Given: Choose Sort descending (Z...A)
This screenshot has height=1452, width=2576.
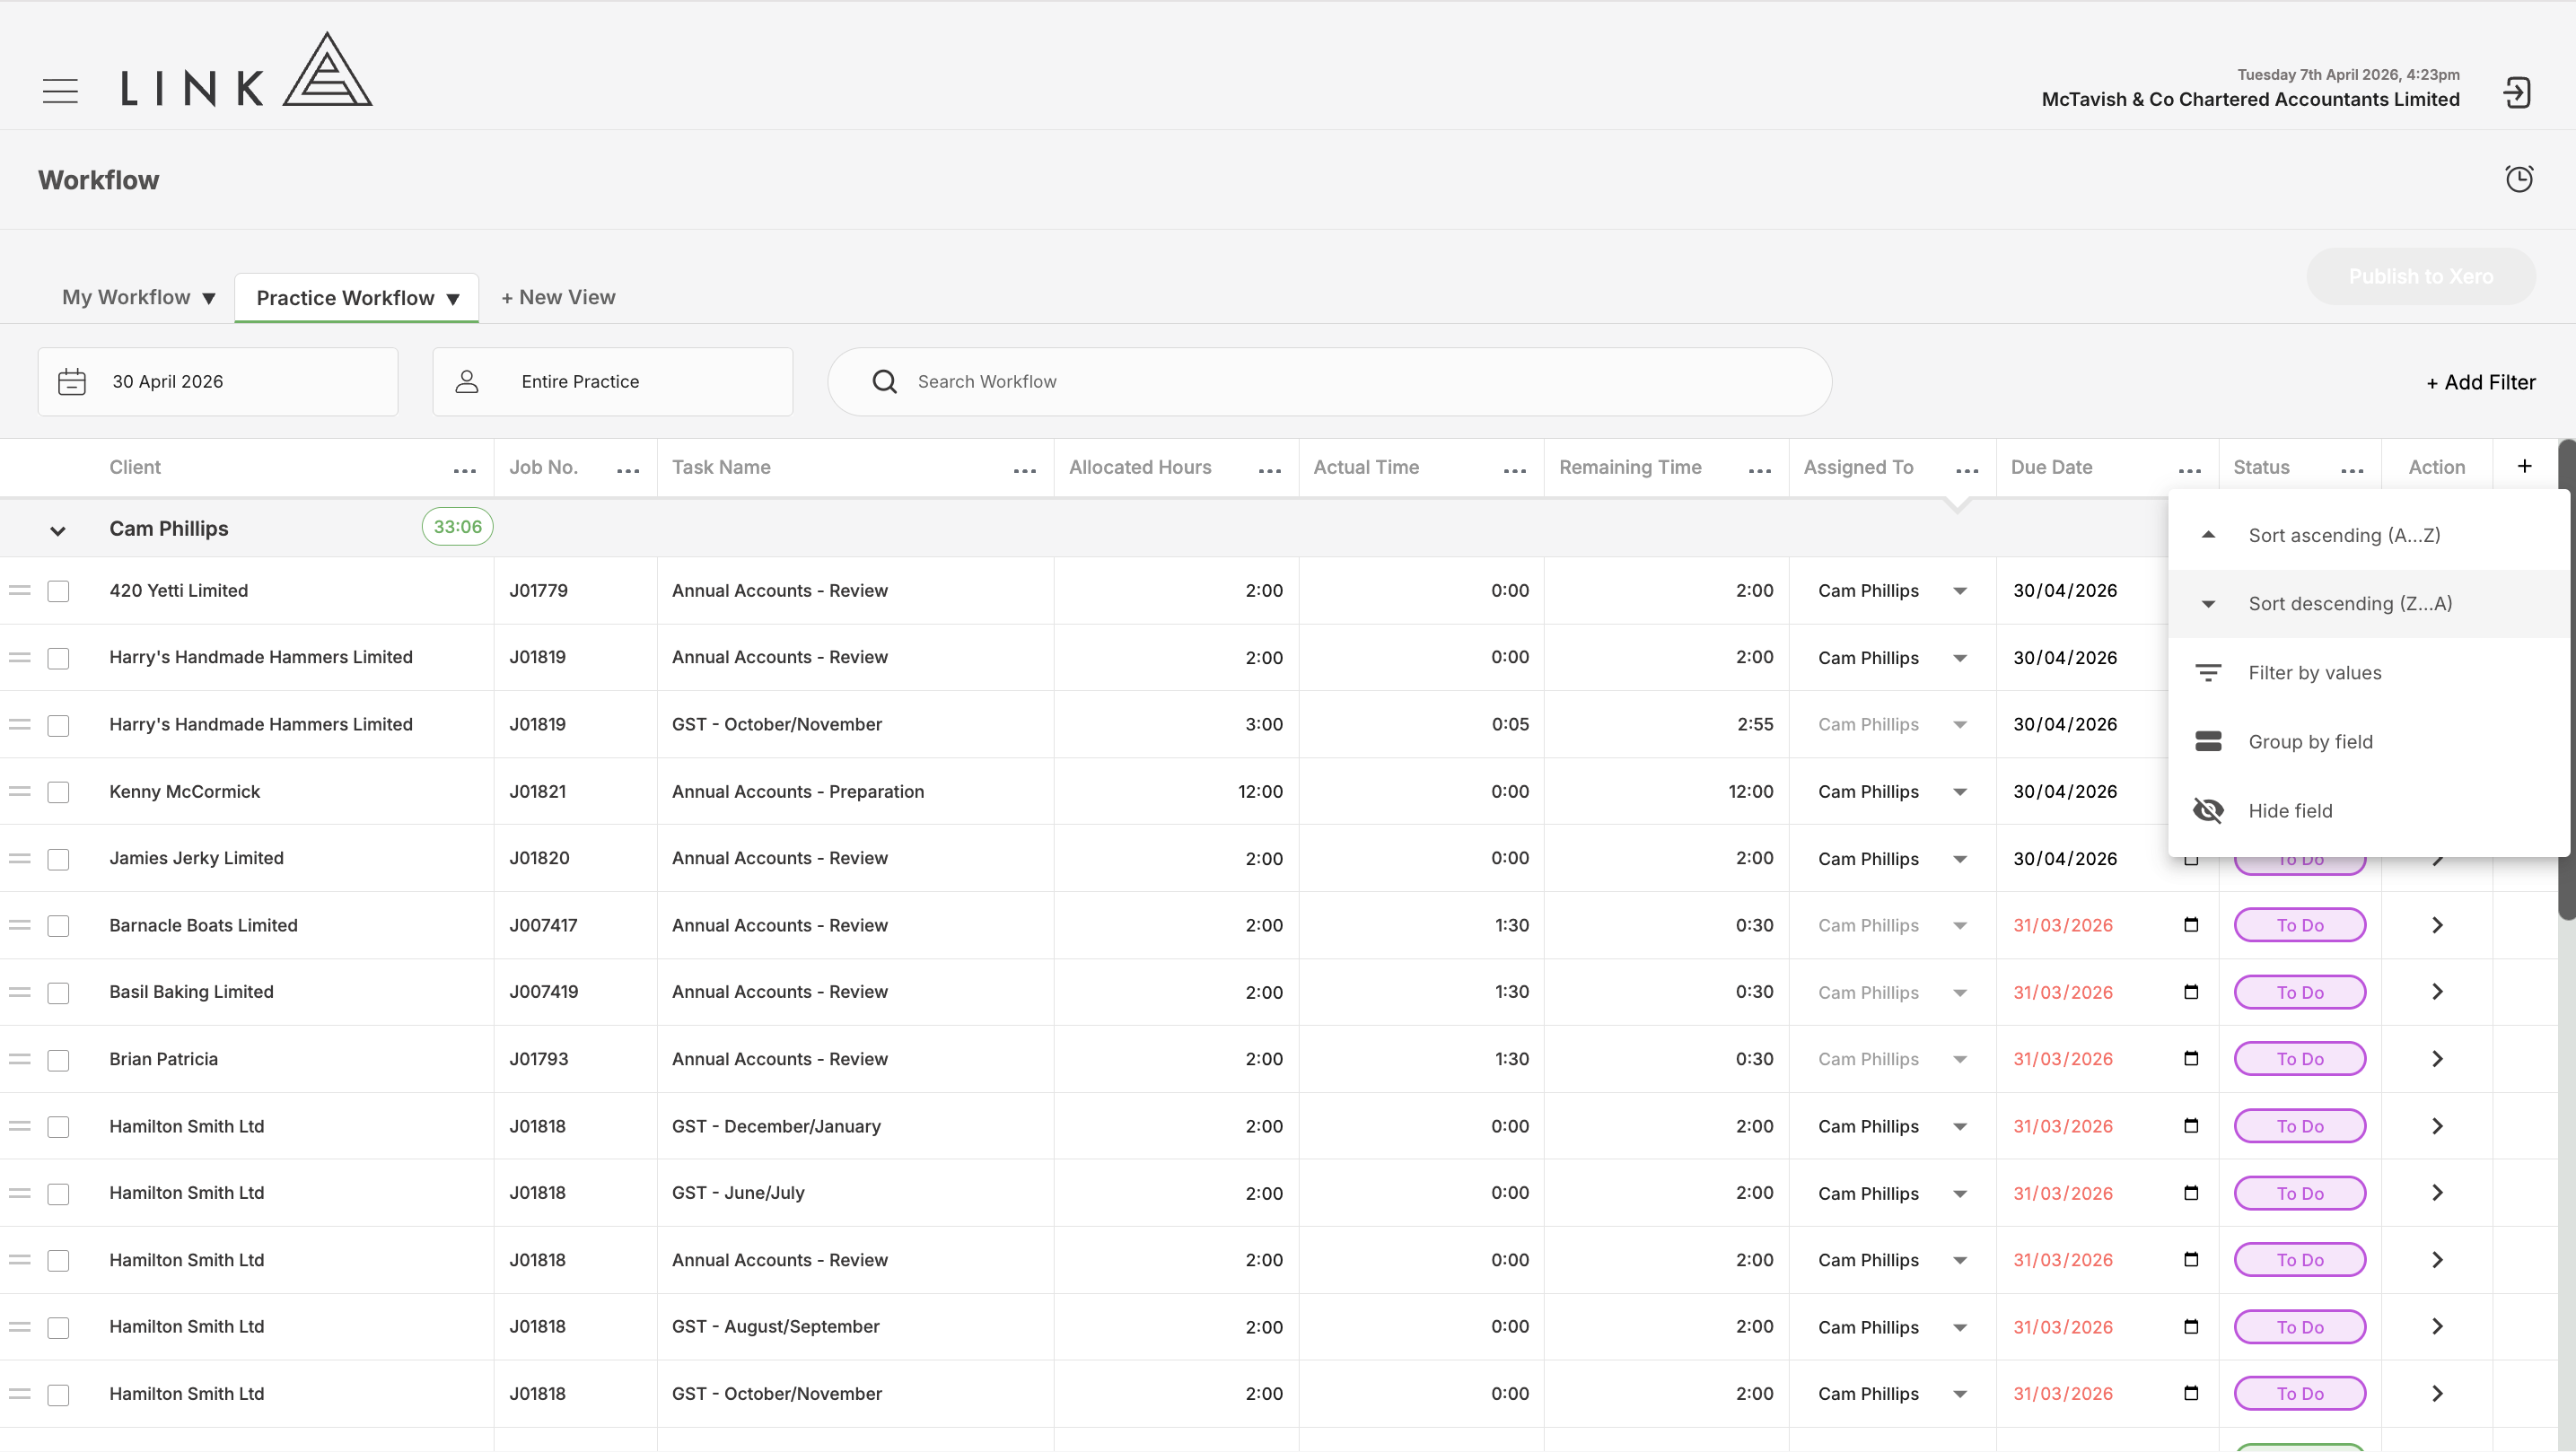Looking at the screenshot, I should click(x=2368, y=604).
